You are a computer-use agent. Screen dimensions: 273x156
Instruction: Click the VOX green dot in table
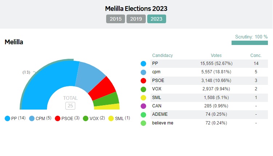143,89
